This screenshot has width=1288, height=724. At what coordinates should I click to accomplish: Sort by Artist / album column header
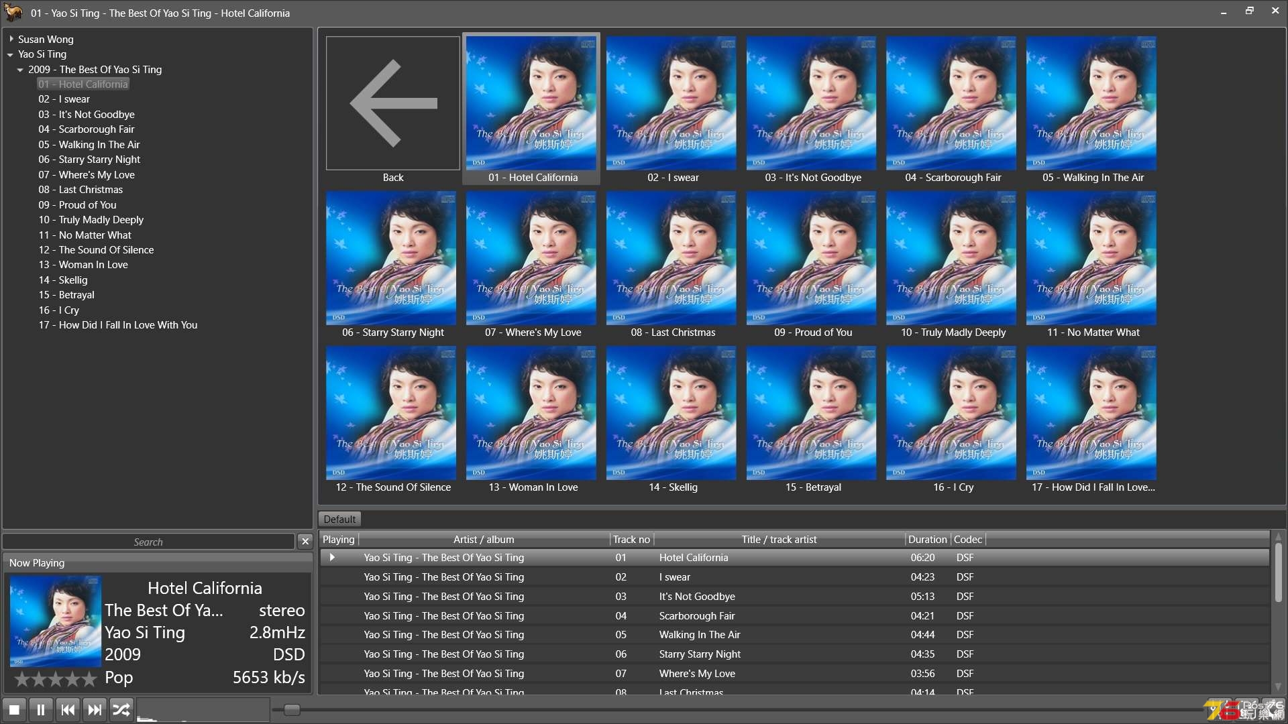point(484,539)
